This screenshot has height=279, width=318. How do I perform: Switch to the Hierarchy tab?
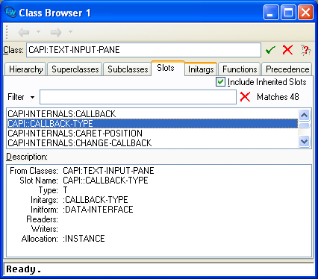pyautogui.click(x=25, y=69)
